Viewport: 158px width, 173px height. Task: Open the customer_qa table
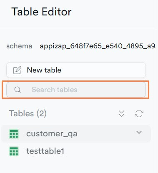pyautogui.click(x=52, y=134)
